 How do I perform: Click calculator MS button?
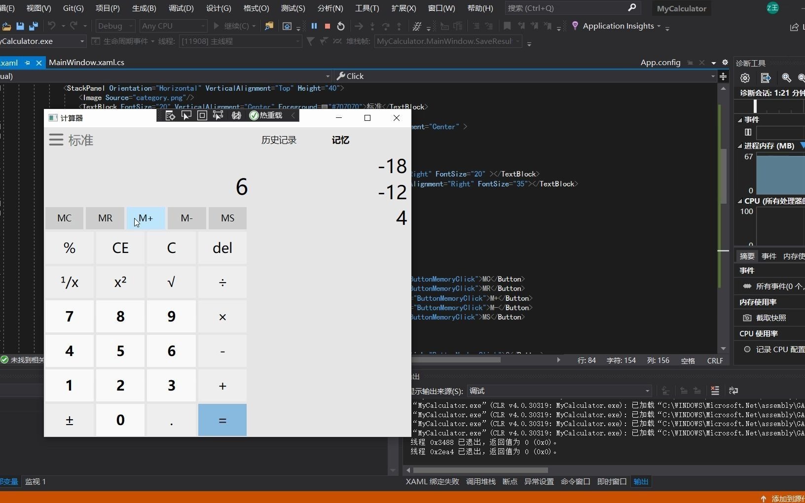227,218
